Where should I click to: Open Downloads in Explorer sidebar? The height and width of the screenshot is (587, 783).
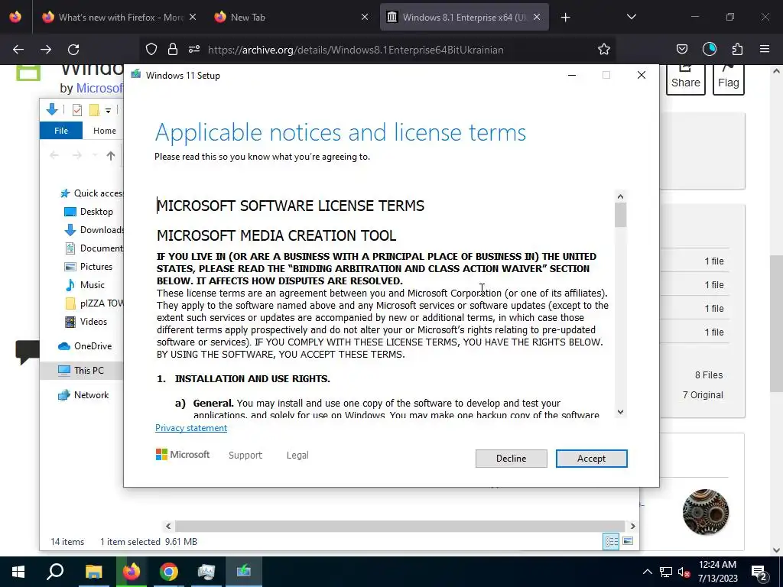[94, 230]
